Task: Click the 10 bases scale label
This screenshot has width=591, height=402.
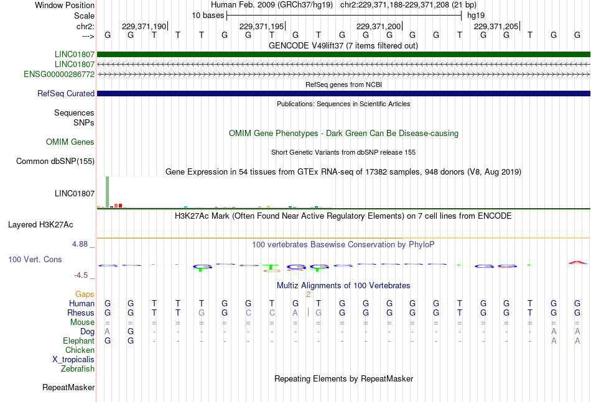Action: (208, 16)
